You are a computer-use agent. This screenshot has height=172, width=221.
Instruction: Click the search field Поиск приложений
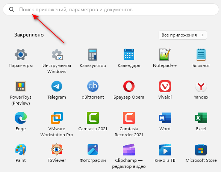click(x=111, y=9)
